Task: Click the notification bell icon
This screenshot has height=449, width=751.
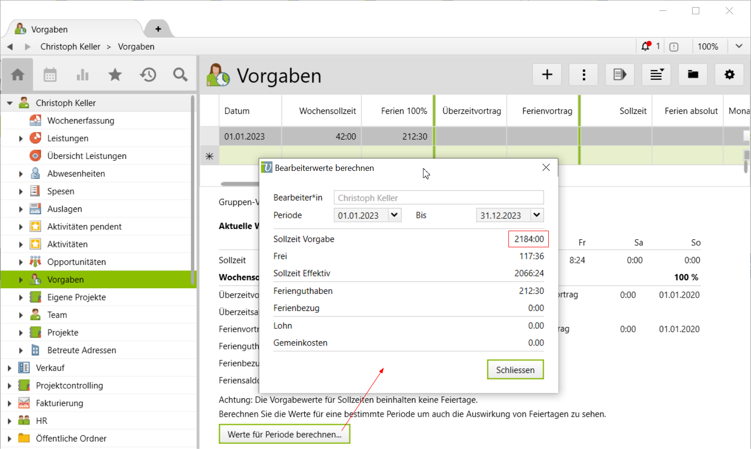Action: [x=646, y=46]
